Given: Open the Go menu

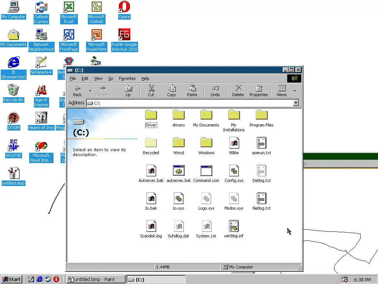Looking at the screenshot, I should tap(111, 78).
